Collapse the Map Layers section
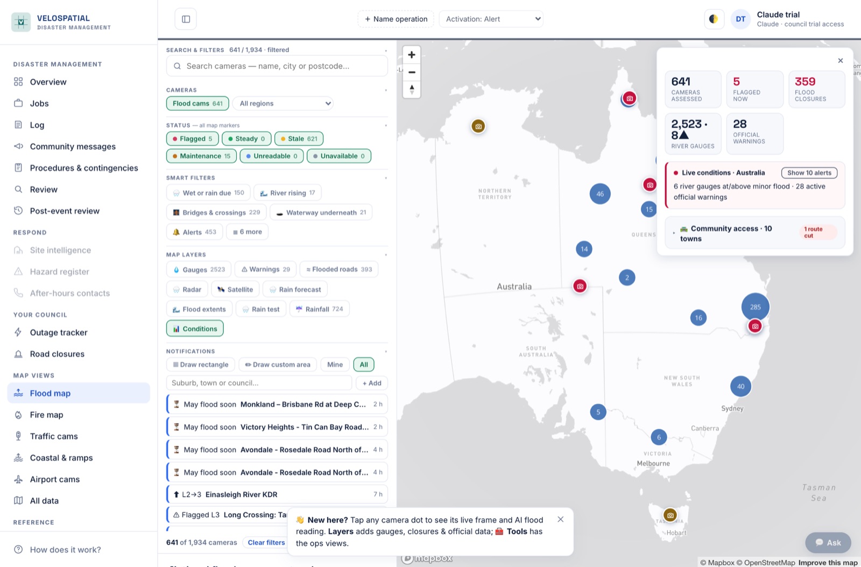This screenshot has height=567, width=861. [386, 255]
